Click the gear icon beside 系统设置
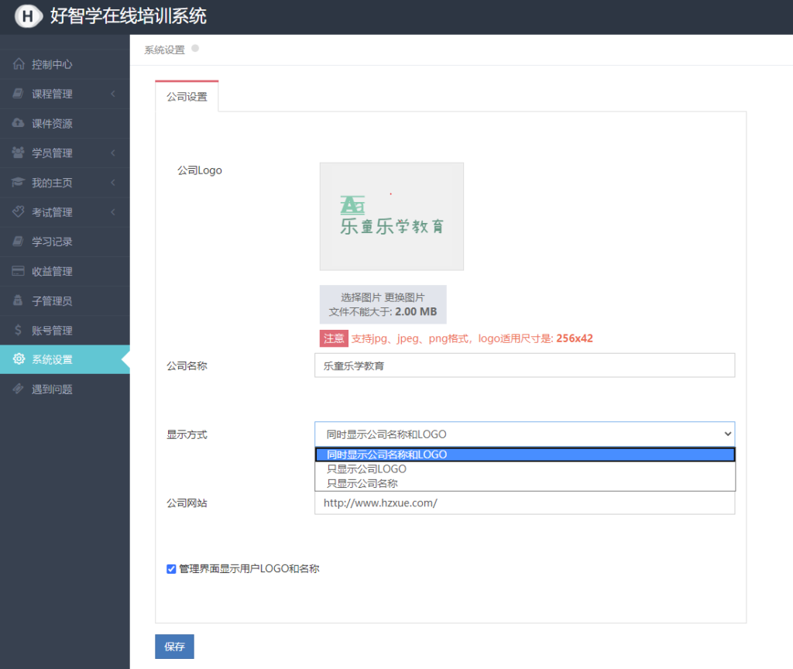 19,359
